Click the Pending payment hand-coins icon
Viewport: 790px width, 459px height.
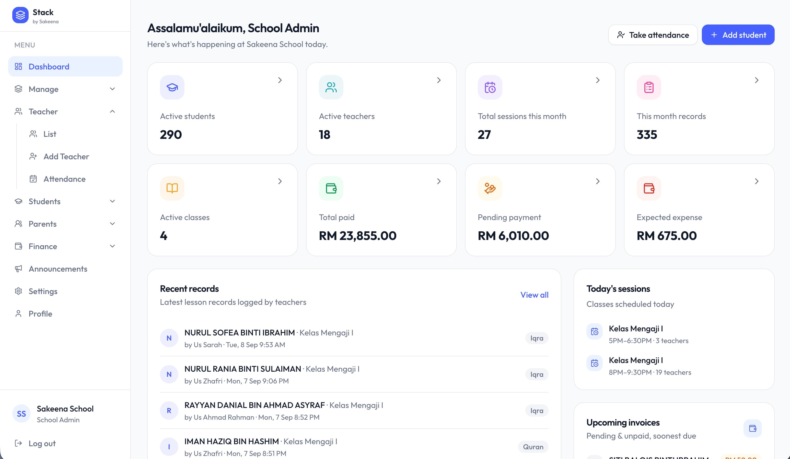tap(490, 188)
